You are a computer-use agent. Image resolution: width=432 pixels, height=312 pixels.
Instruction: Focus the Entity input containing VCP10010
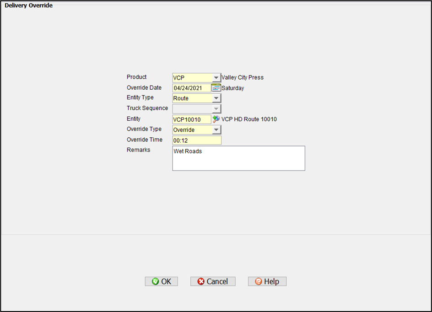click(191, 119)
